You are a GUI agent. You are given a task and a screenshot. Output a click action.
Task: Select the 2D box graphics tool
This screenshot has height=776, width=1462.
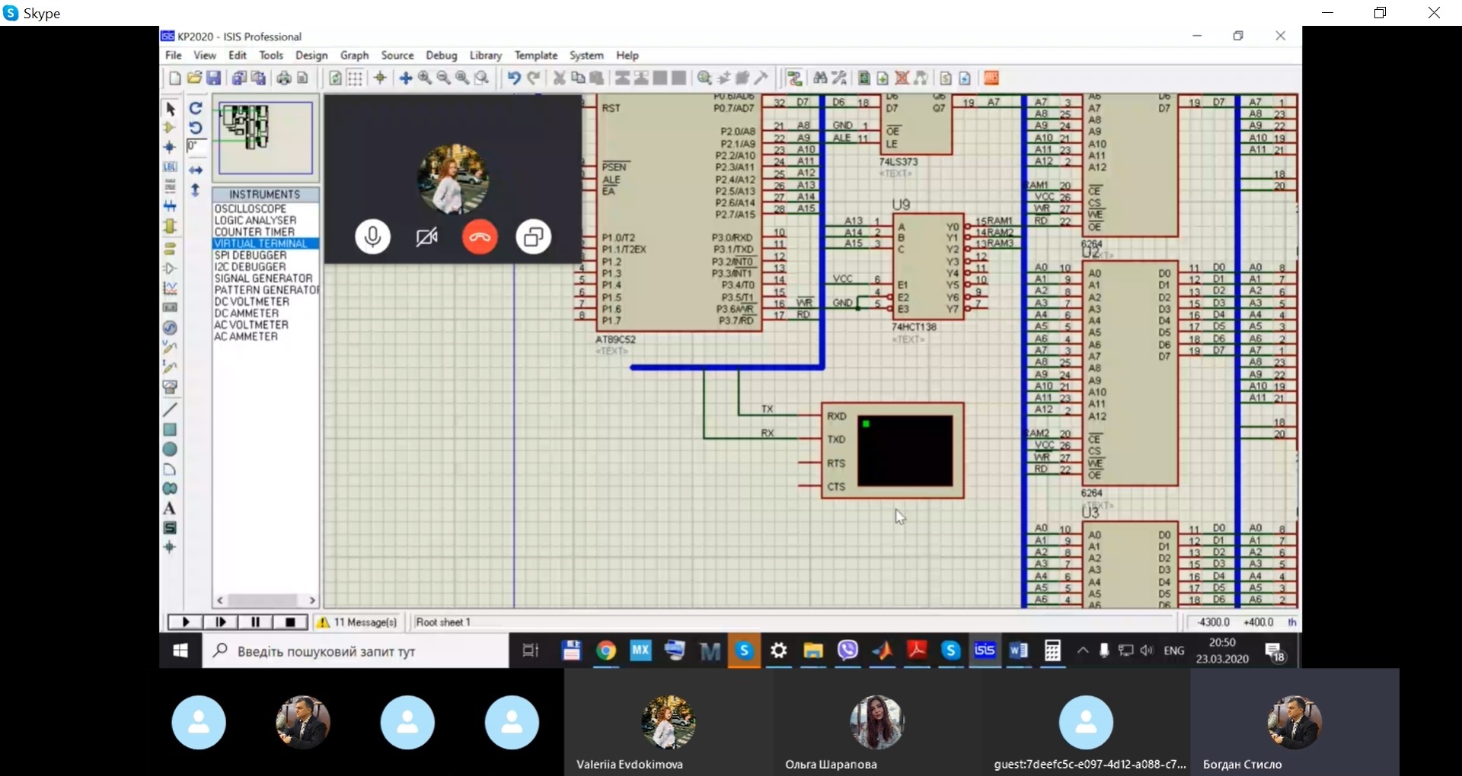[x=170, y=430]
